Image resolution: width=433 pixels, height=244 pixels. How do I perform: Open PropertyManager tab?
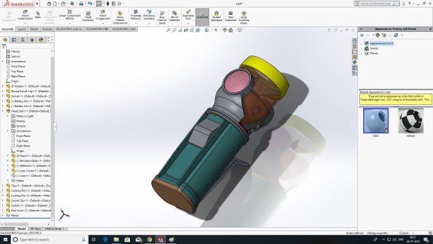tap(14, 40)
